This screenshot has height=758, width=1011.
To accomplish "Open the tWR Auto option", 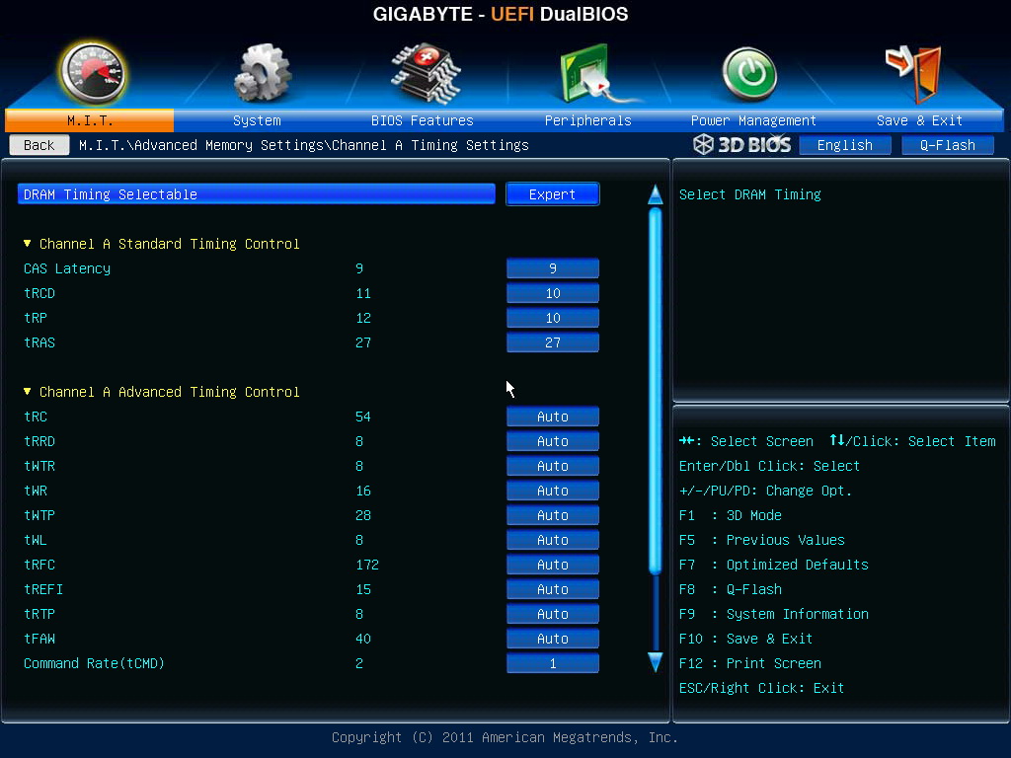I will (553, 491).
